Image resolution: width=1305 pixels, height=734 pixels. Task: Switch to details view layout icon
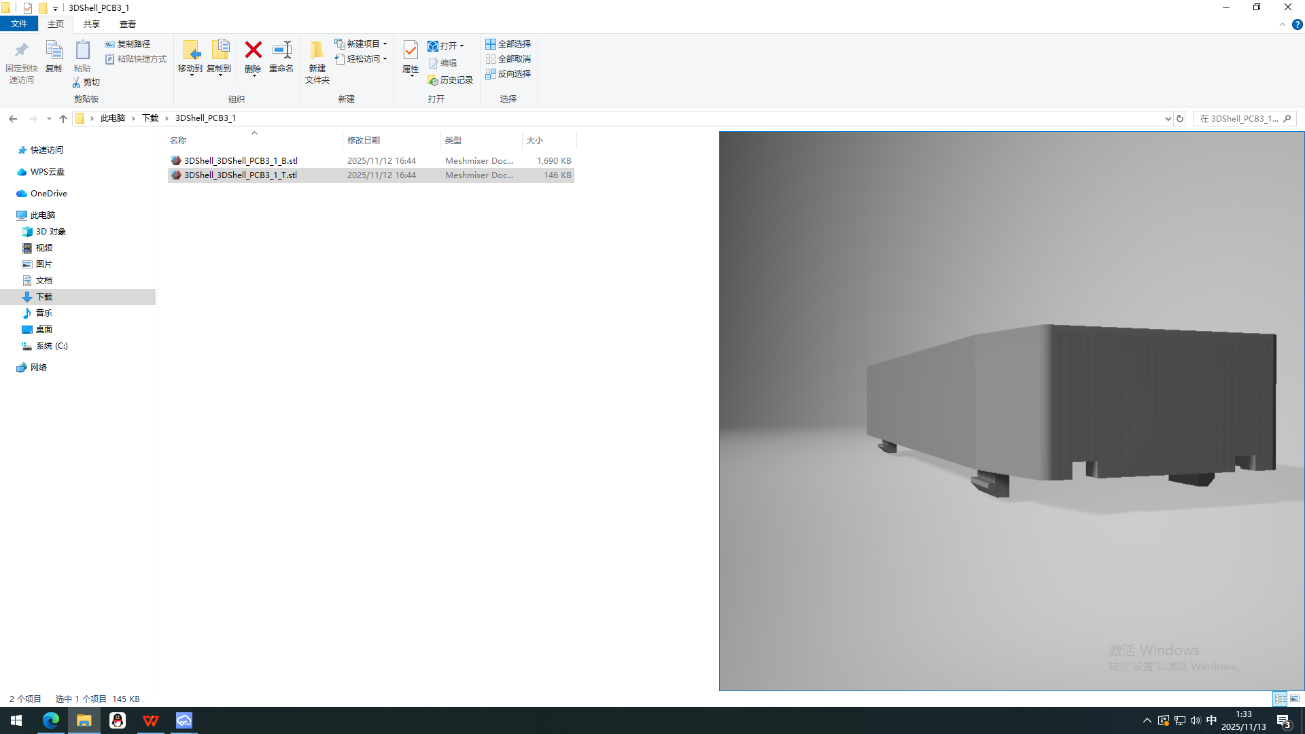click(1280, 699)
